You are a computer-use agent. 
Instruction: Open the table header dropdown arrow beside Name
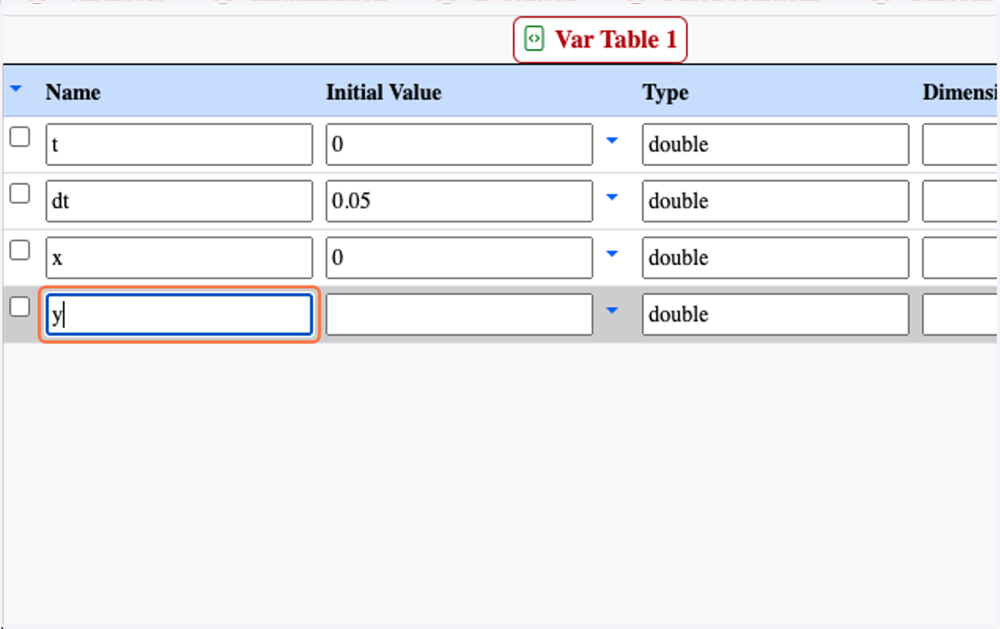17,87
